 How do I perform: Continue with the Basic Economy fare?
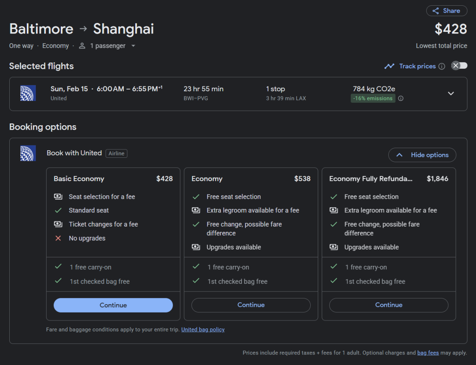pyautogui.click(x=113, y=305)
